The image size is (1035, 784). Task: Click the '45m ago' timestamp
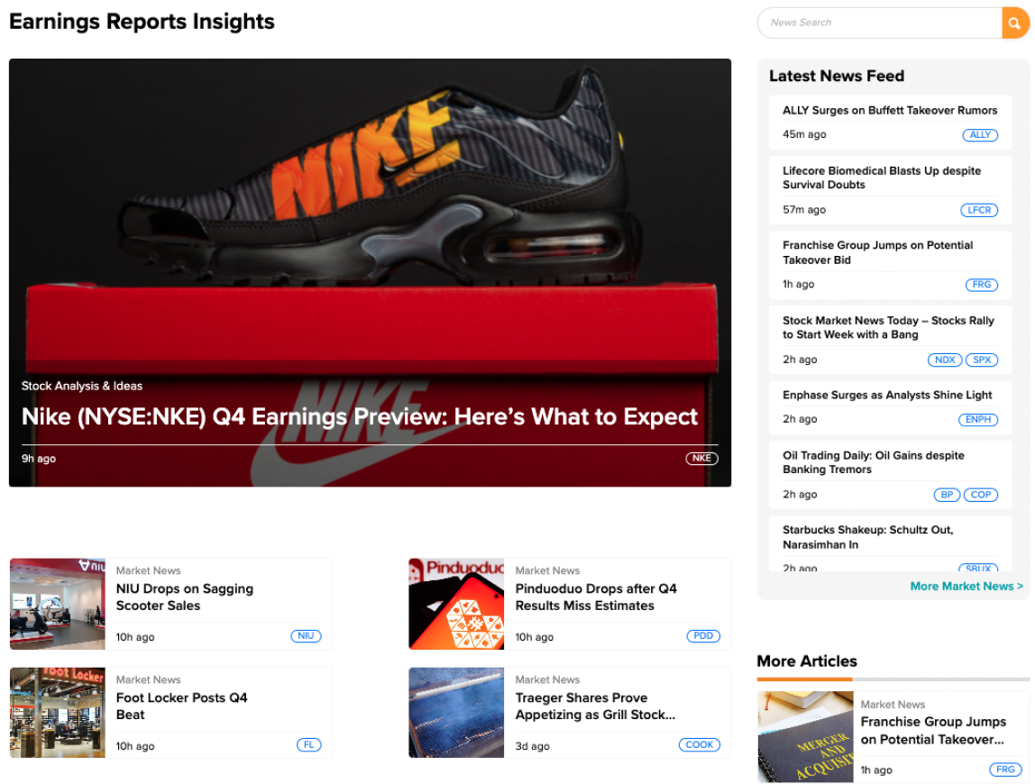click(804, 134)
